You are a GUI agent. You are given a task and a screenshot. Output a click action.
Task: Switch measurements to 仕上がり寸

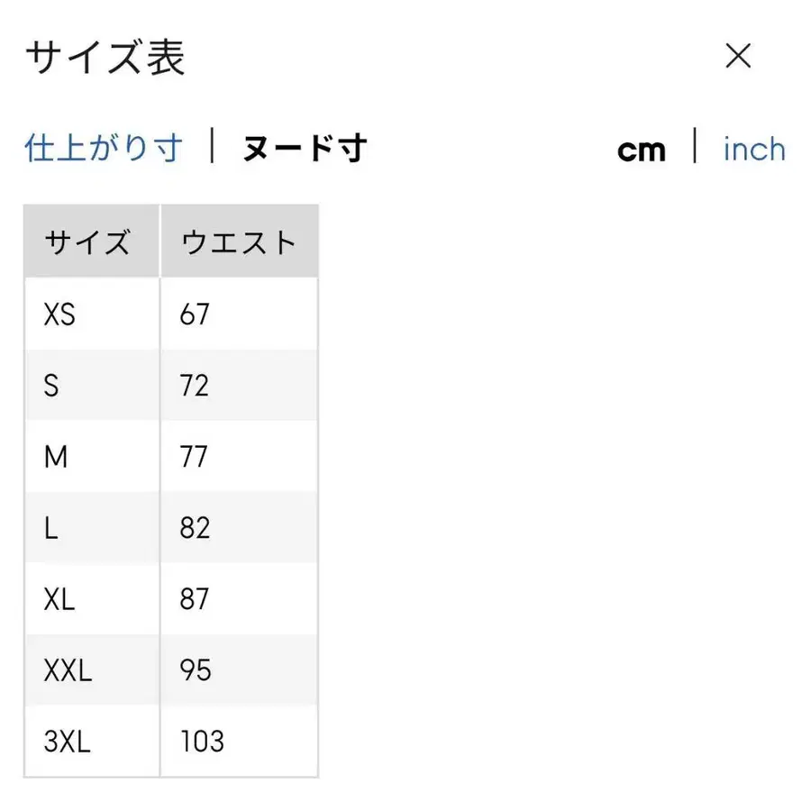[102, 146]
